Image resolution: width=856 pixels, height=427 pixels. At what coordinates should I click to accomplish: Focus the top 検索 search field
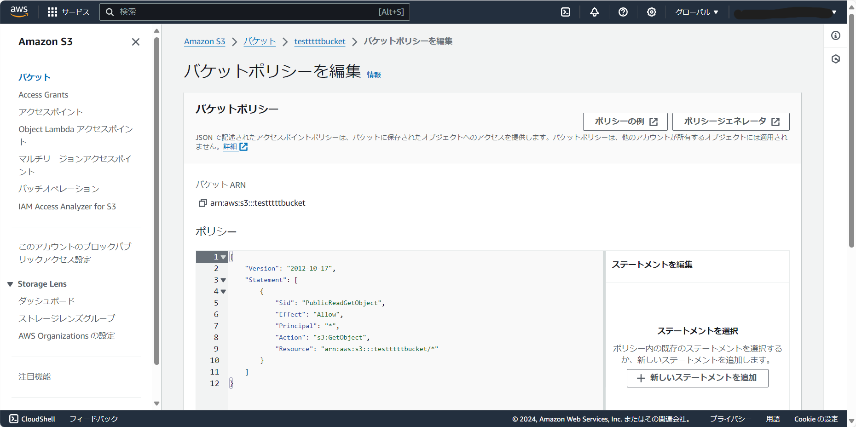(x=254, y=12)
